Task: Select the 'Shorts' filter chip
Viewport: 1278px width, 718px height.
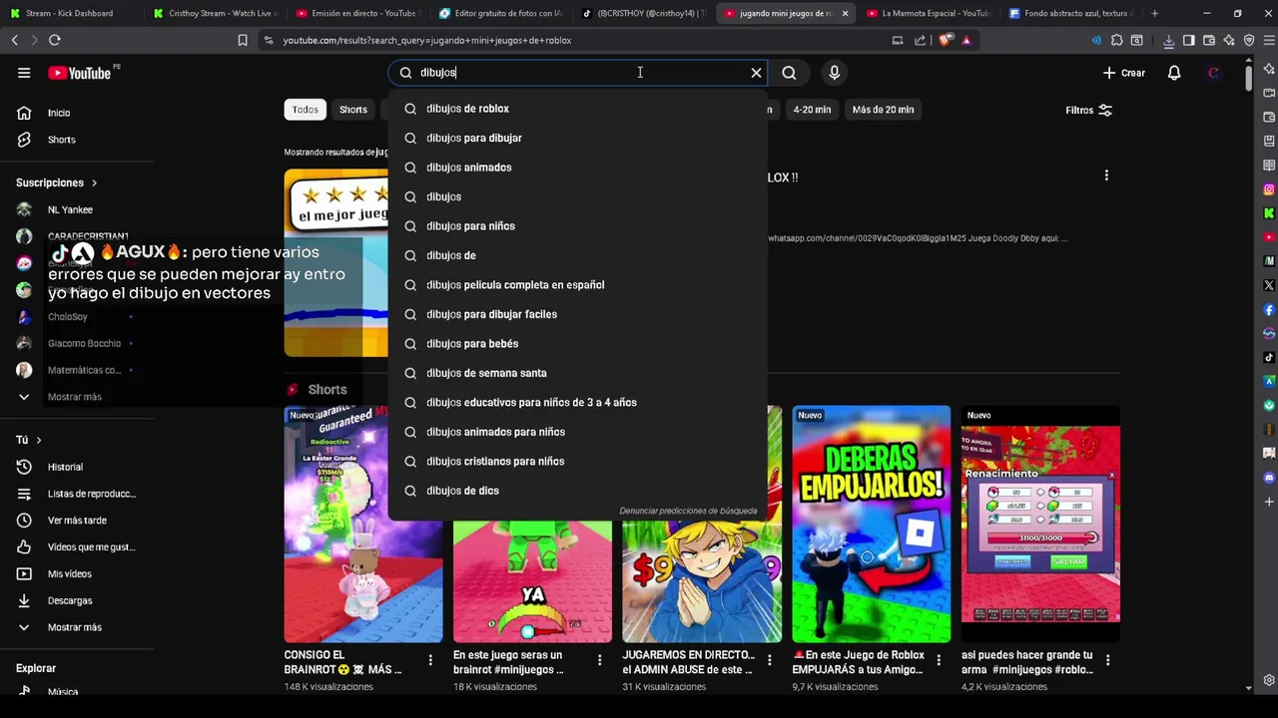Action: (x=353, y=110)
